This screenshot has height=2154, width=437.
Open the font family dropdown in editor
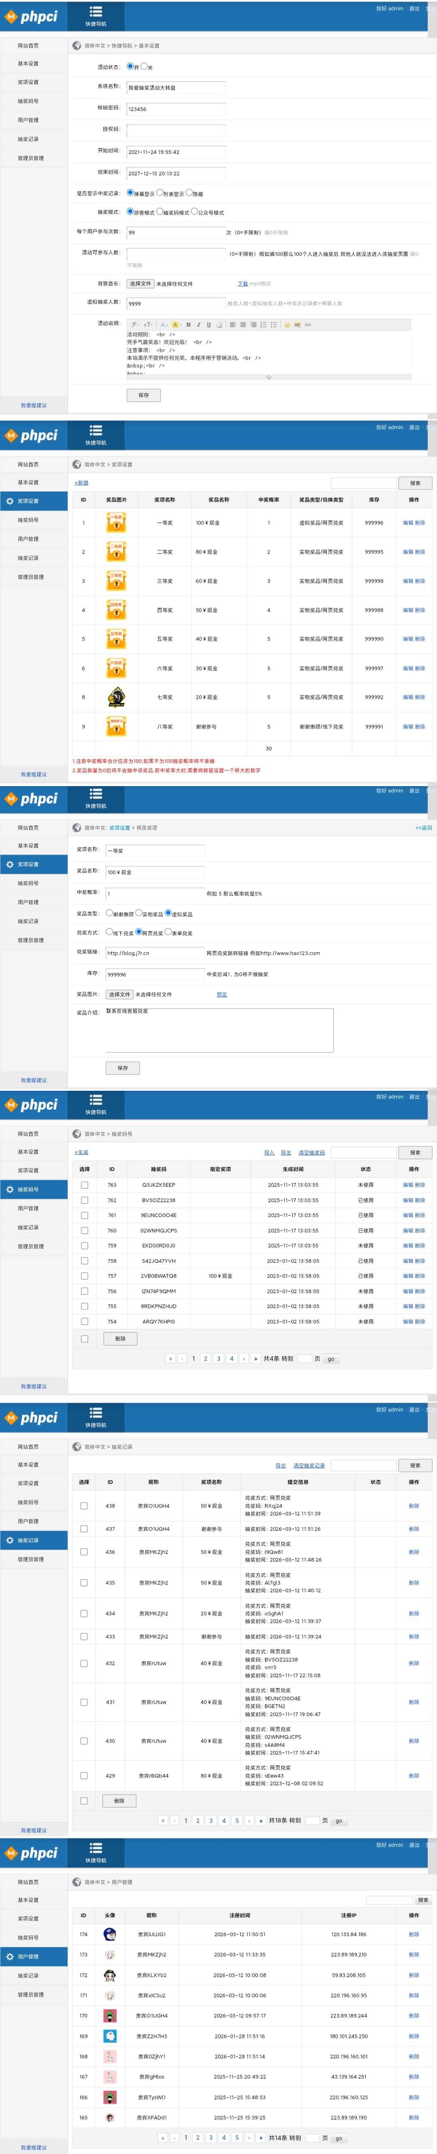click(136, 324)
